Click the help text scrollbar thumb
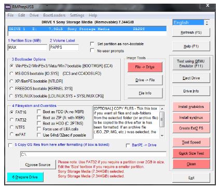This screenshot has width=219, height=189. (162, 119)
